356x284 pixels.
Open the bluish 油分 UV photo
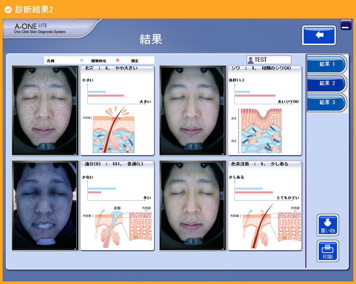[x=45, y=206]
